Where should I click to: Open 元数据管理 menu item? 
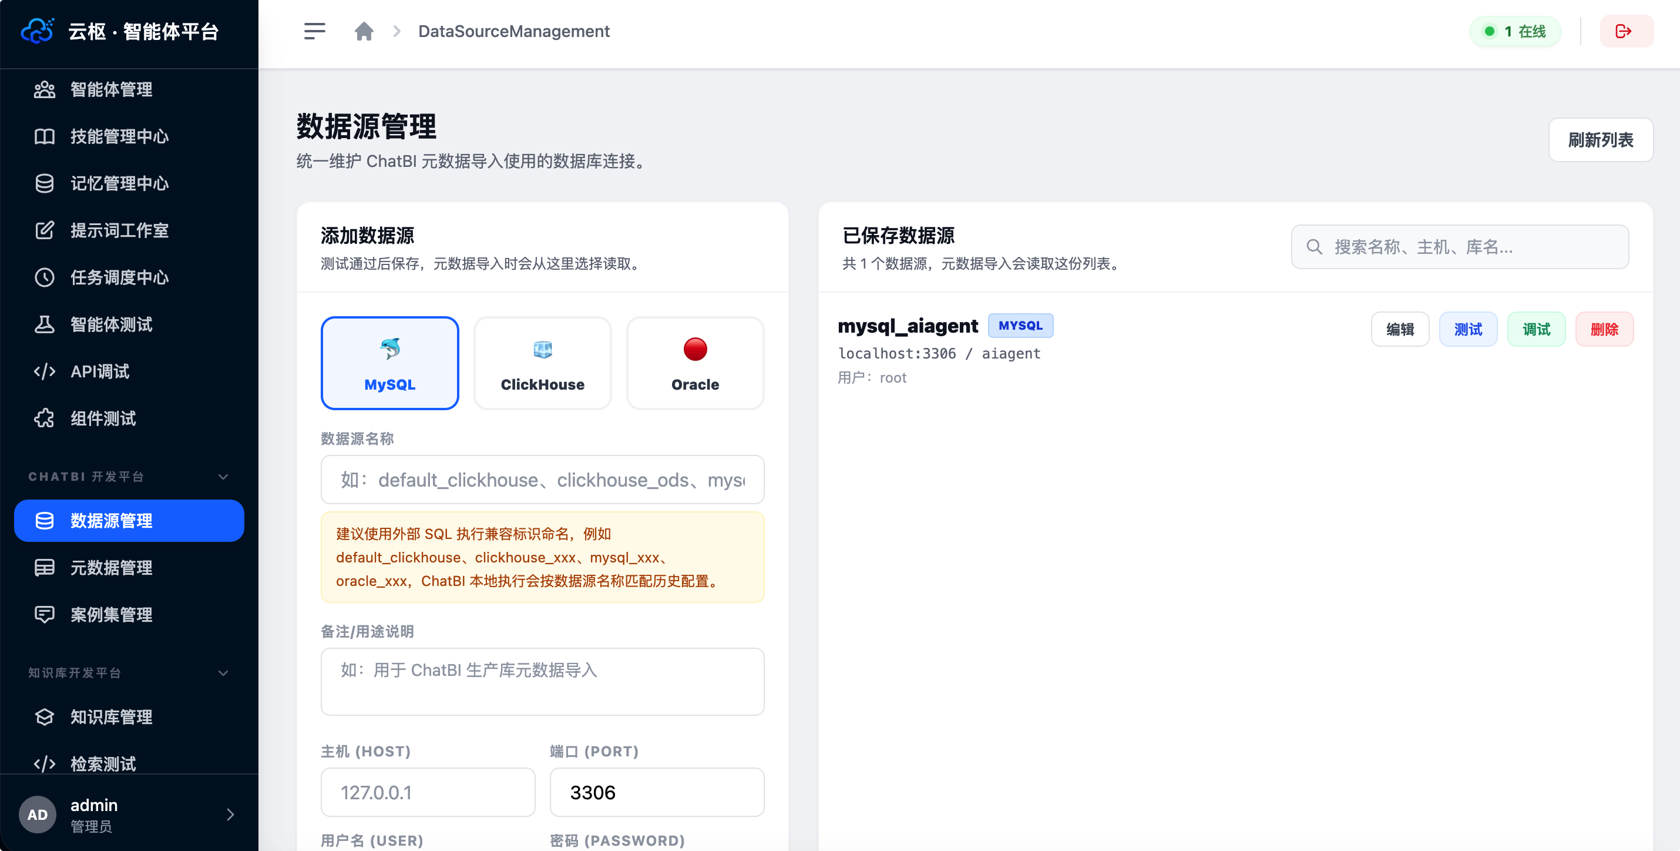tap(129, 568)
